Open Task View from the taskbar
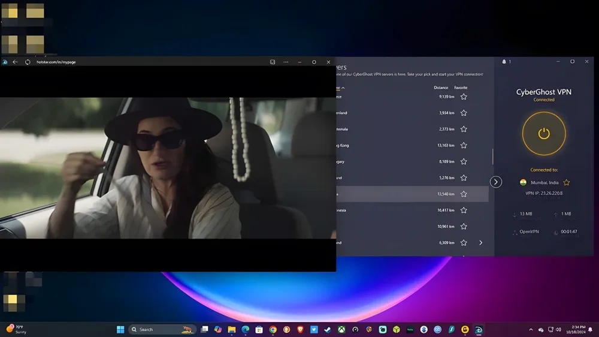 coord(204,329)
